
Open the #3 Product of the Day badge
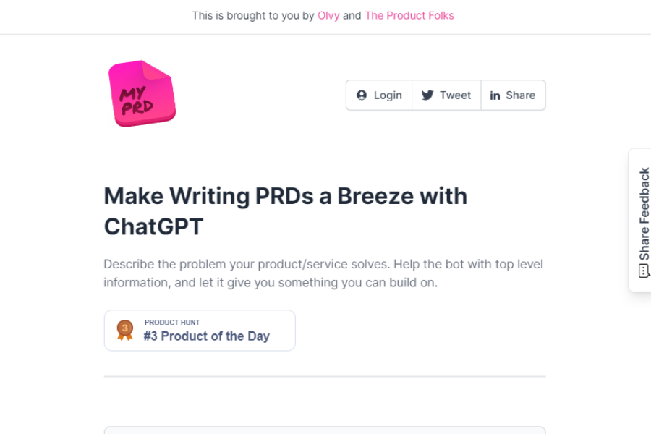click(200, 330)
